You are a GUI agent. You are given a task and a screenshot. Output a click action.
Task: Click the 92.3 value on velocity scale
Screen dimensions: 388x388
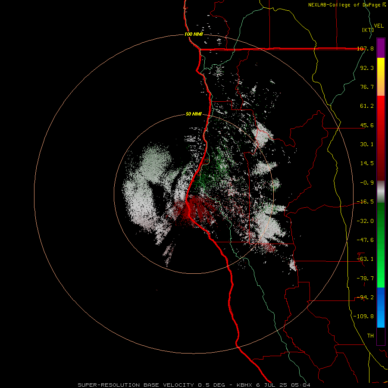click(x=367, y=68)
